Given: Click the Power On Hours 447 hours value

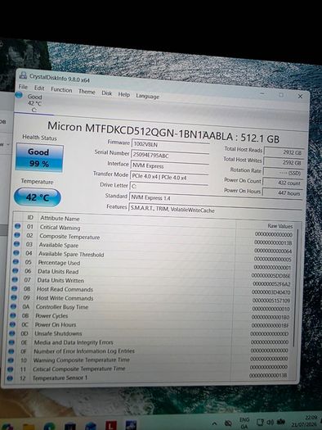Looking at the screenshot, I should click(x=282, y=192).
